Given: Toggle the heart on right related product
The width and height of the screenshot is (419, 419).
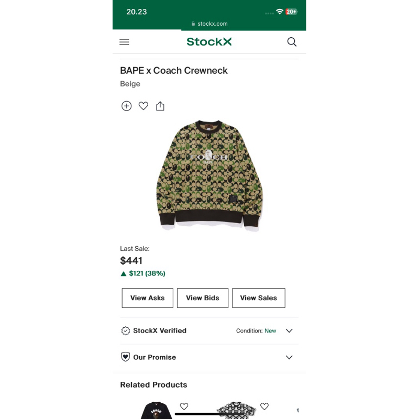Looking at the screenshot, I should 264,406.
